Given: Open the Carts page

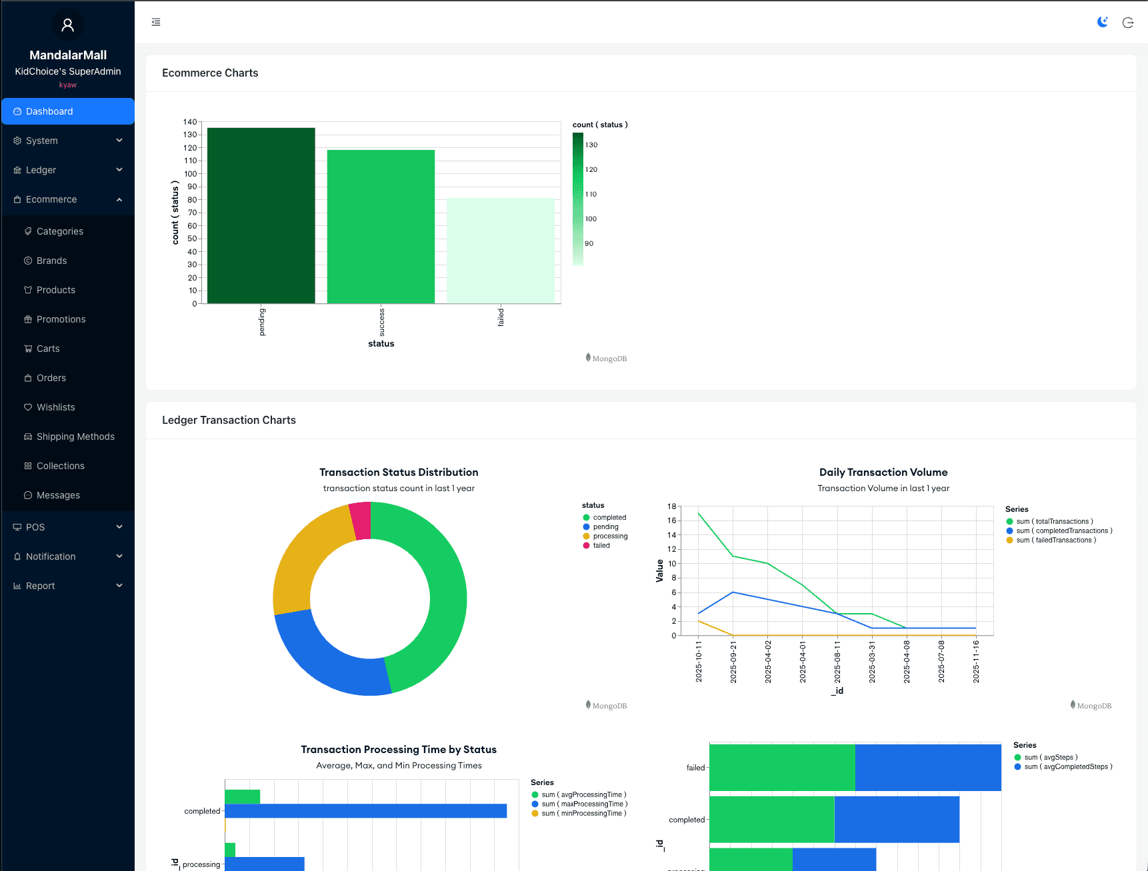Looking at the screenshot, I should pyautogui.click(x=48, y=349).
